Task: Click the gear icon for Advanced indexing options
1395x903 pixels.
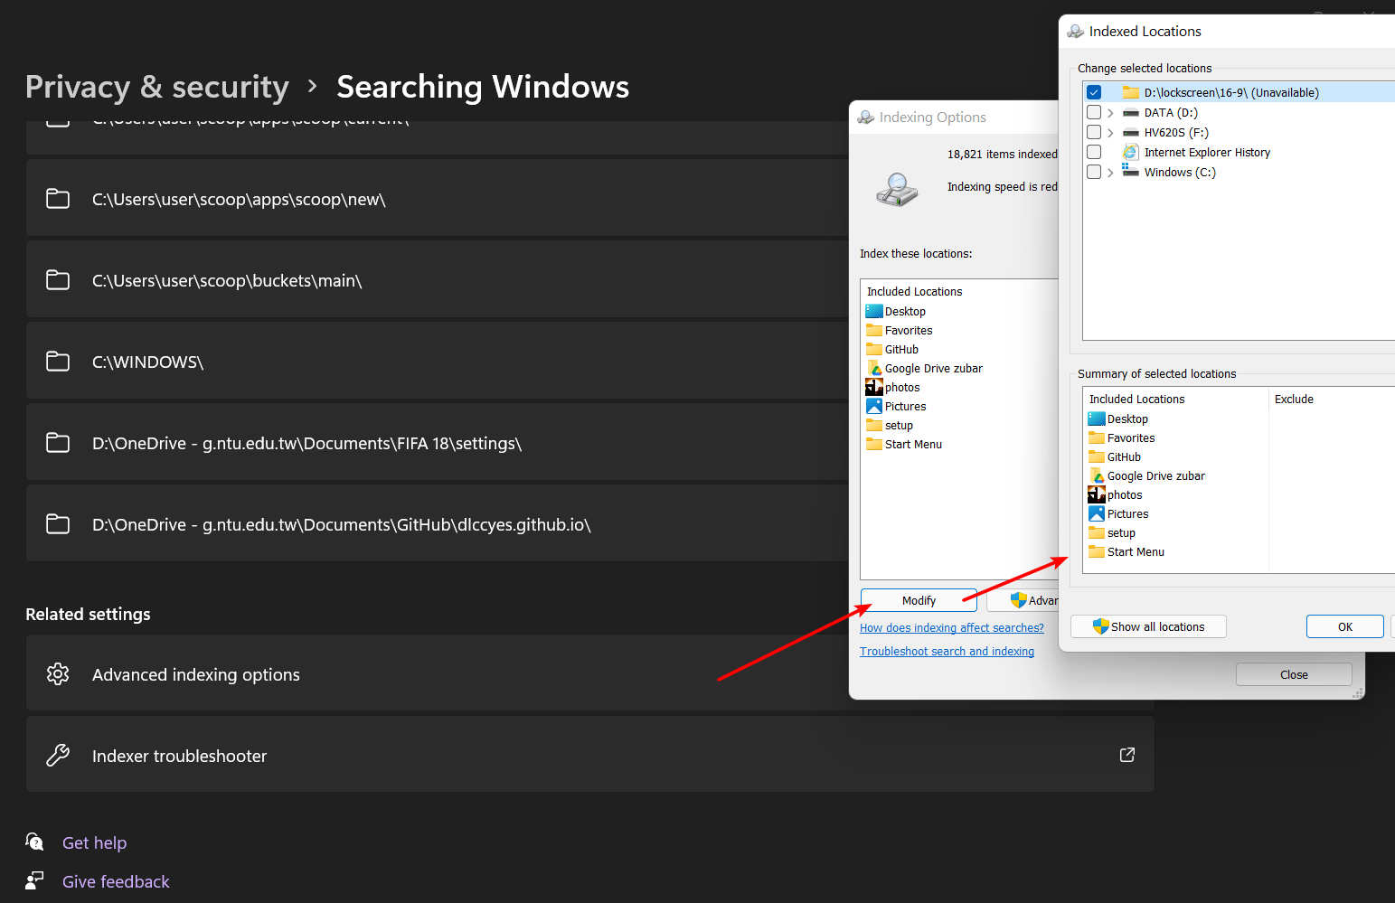Action: click(x=58, y=674)
